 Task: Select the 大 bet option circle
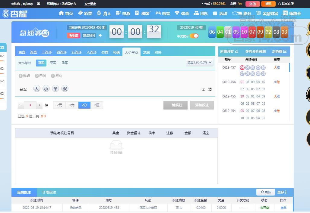(36, 89)
